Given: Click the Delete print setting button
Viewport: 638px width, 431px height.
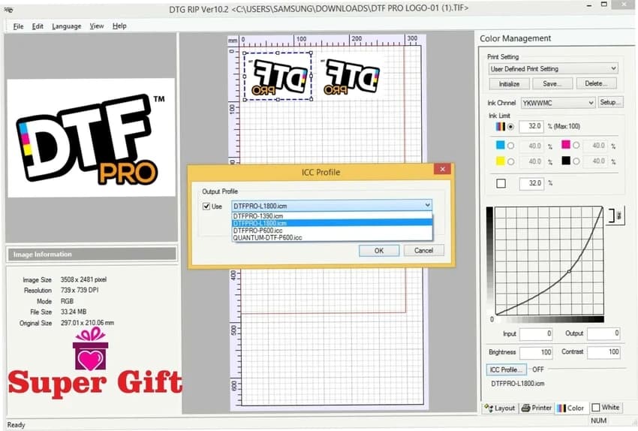Looking at the screenshot, I should coord(596,83).
